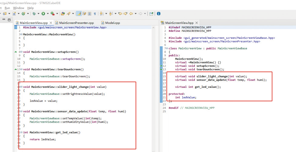Click the green new class icon
The height and width of the screenshot is (152, 296).
23,14
